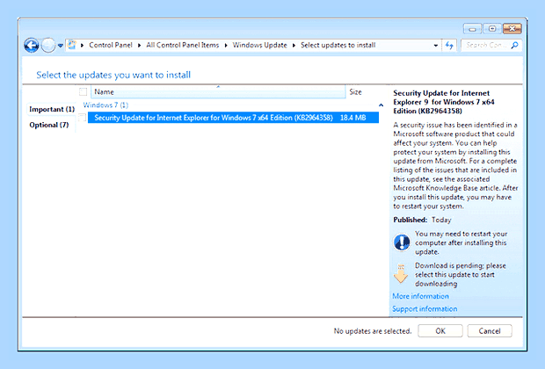Click the Cancel button
This screenshot has width=545, height=369.
tap(490, 330)
